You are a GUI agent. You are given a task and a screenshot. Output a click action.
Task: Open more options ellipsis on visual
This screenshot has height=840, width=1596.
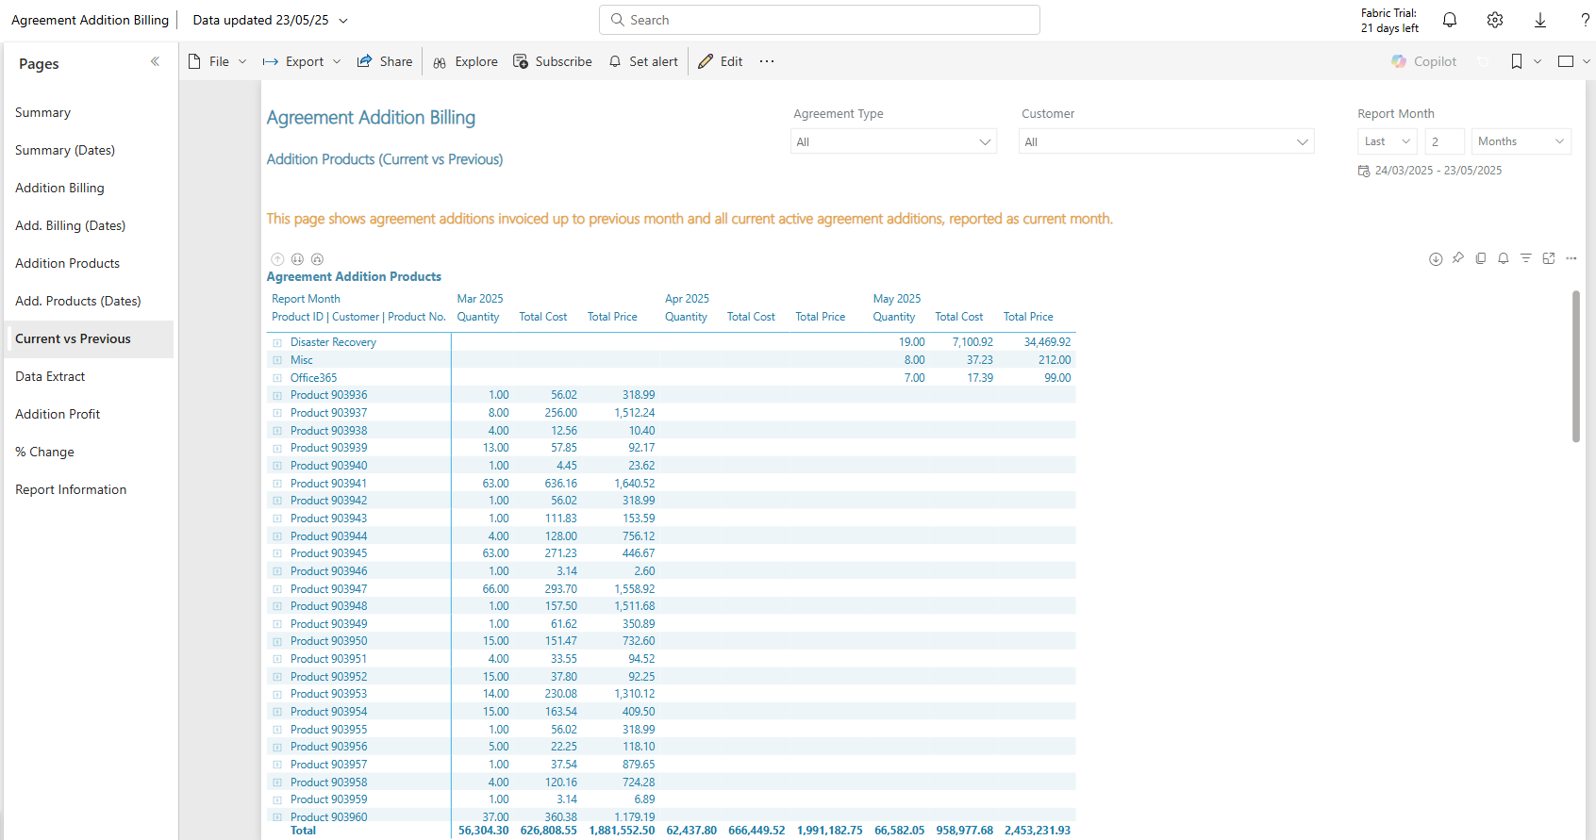pyautogui.click(x=1571, y=258)
